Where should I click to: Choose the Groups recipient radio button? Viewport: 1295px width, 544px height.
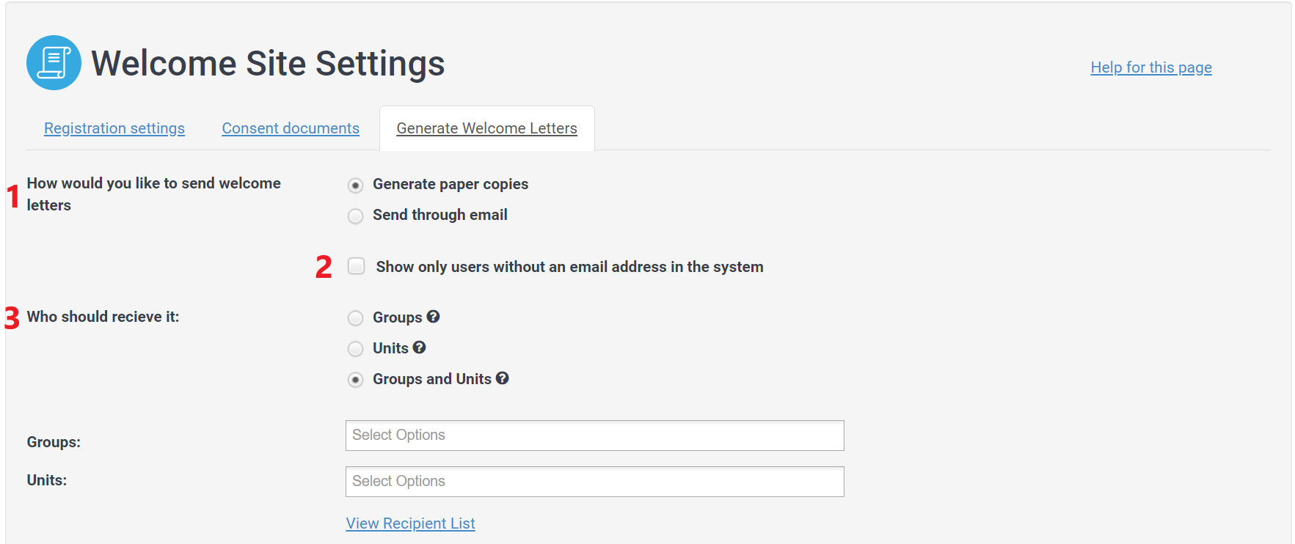355,318
